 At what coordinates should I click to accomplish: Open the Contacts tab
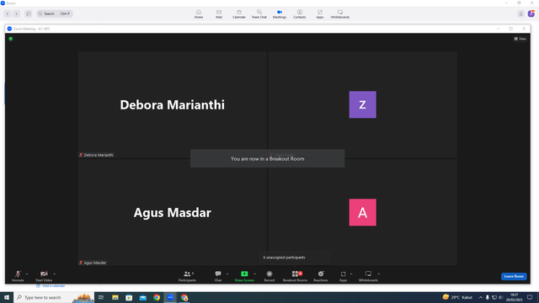coord(300,14)
